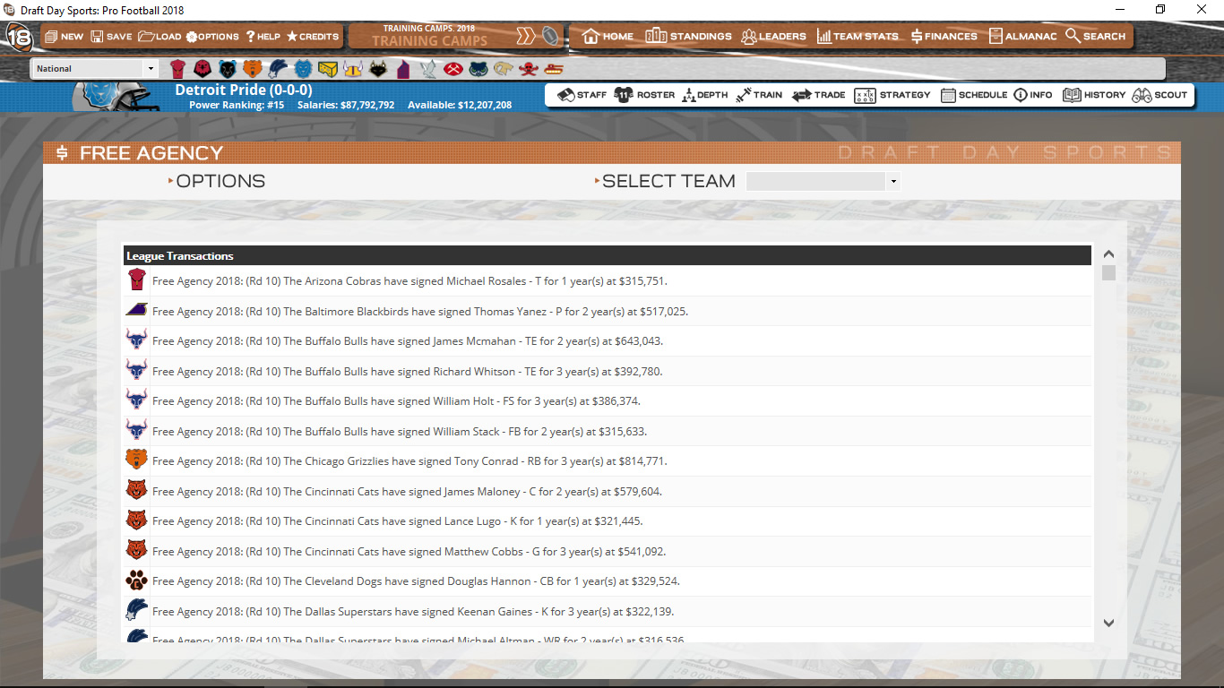Open the Detroit Pride Roster screen

click(647, 95)
